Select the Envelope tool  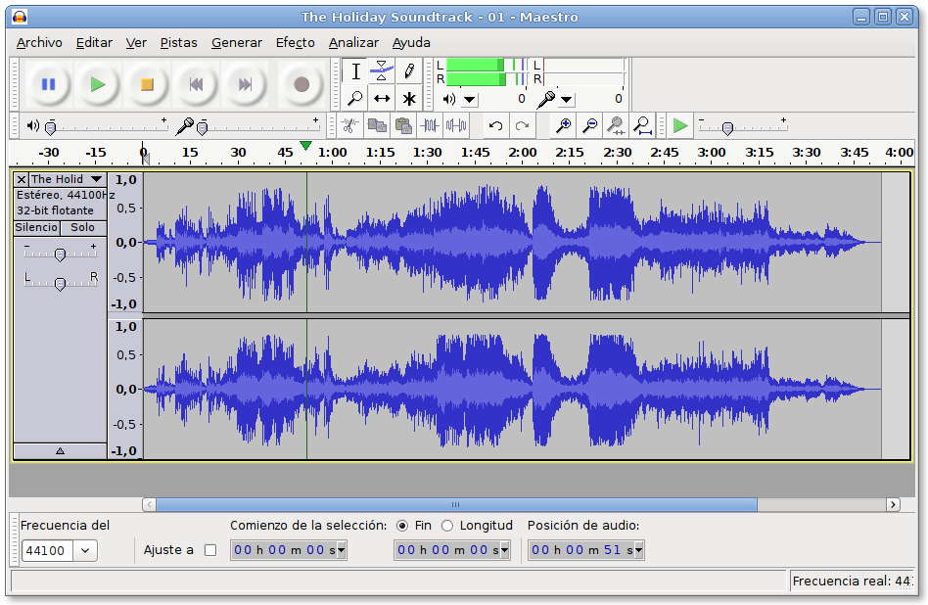click(382, 70)
